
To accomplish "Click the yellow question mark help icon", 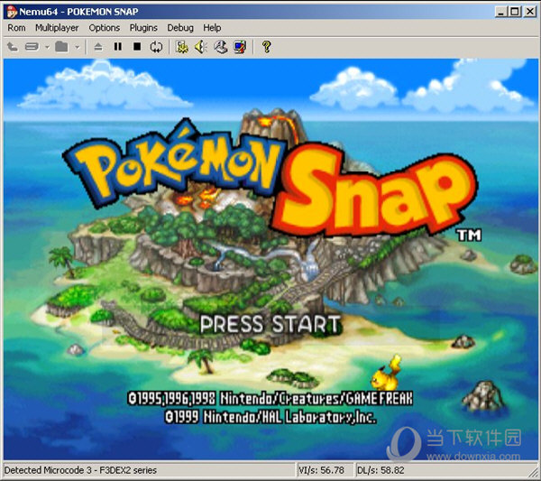I will (266, 47).
